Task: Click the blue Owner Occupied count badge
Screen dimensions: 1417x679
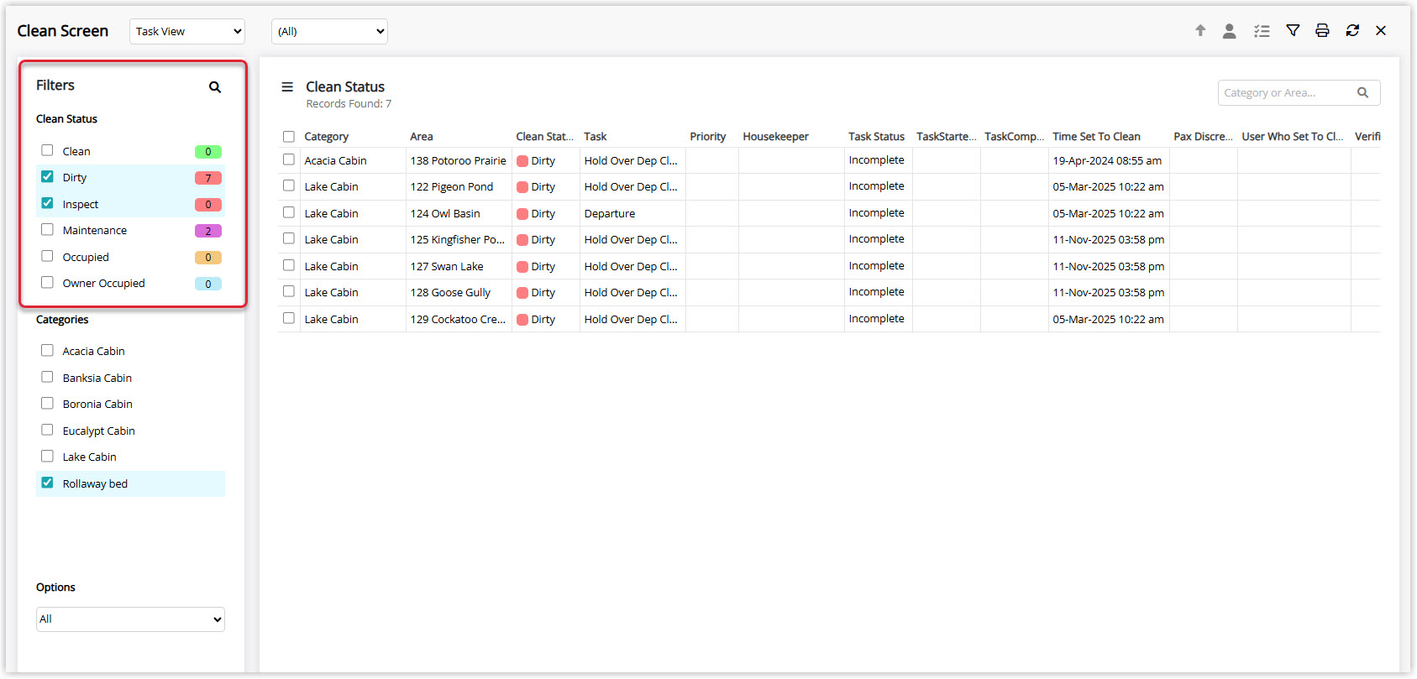Action: tap(208, 284)
